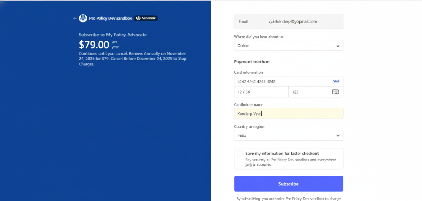422x201 pixels.
Task: Click the Pro Policy Dev sandbox logo
Action: 83,18
